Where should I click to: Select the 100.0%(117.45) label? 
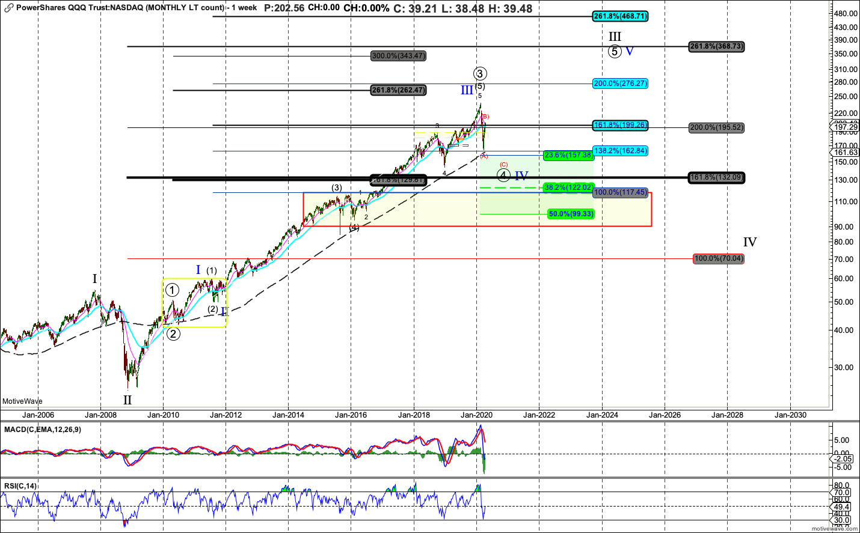[620, 192]
